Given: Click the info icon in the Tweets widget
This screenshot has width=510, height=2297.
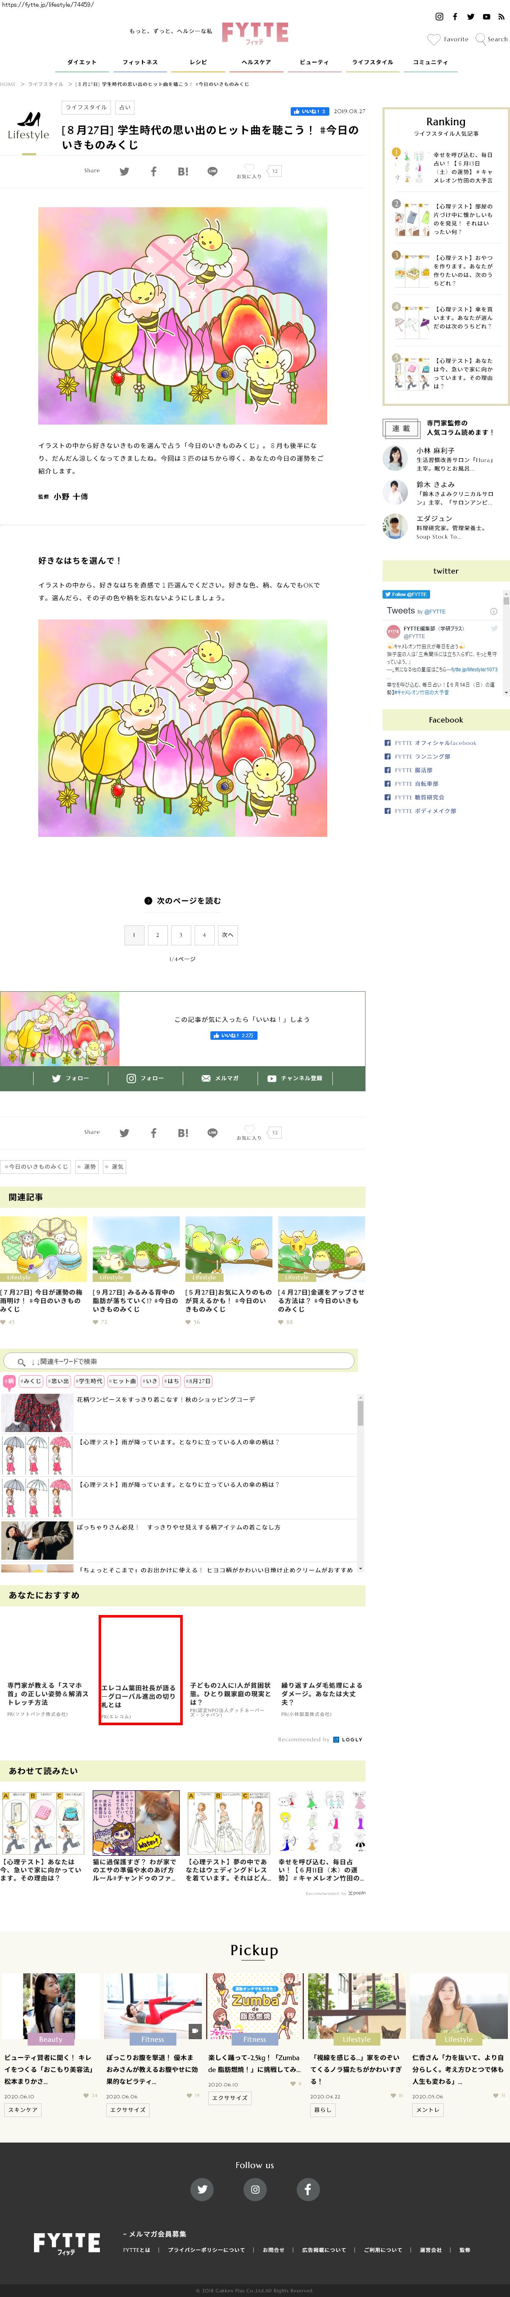Looking at the screenshot, I should [493, 612].
